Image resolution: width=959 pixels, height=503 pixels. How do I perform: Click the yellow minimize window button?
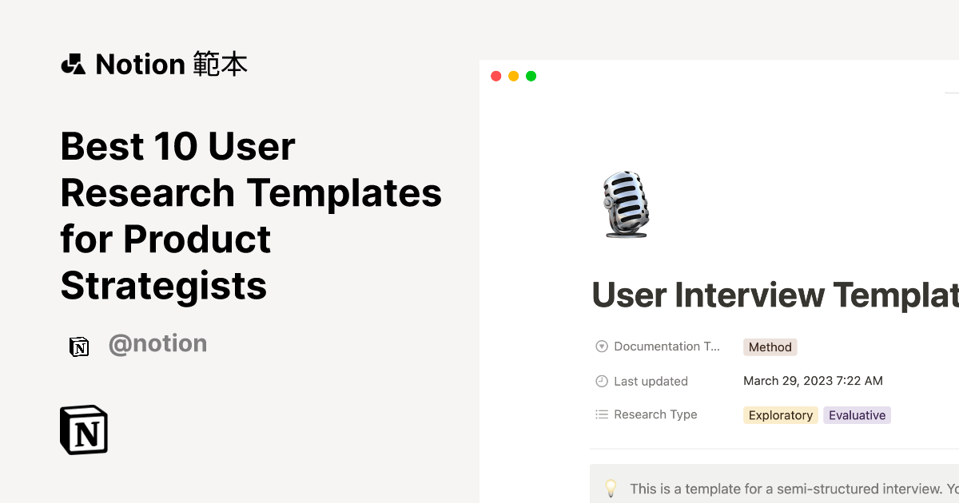[x=513, y=77]
